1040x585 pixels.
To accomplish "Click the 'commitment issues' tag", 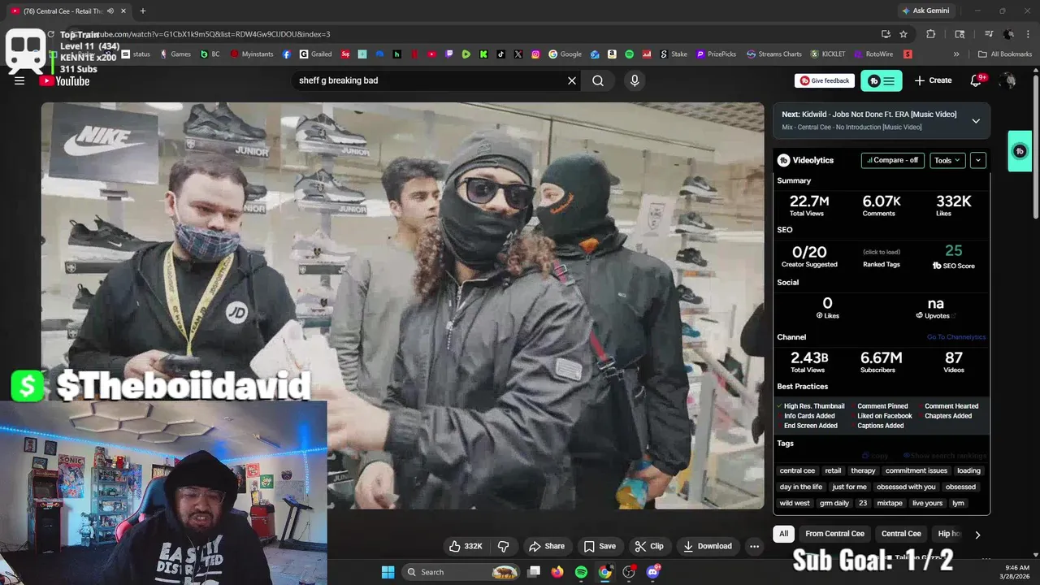I will pos(916,470).
